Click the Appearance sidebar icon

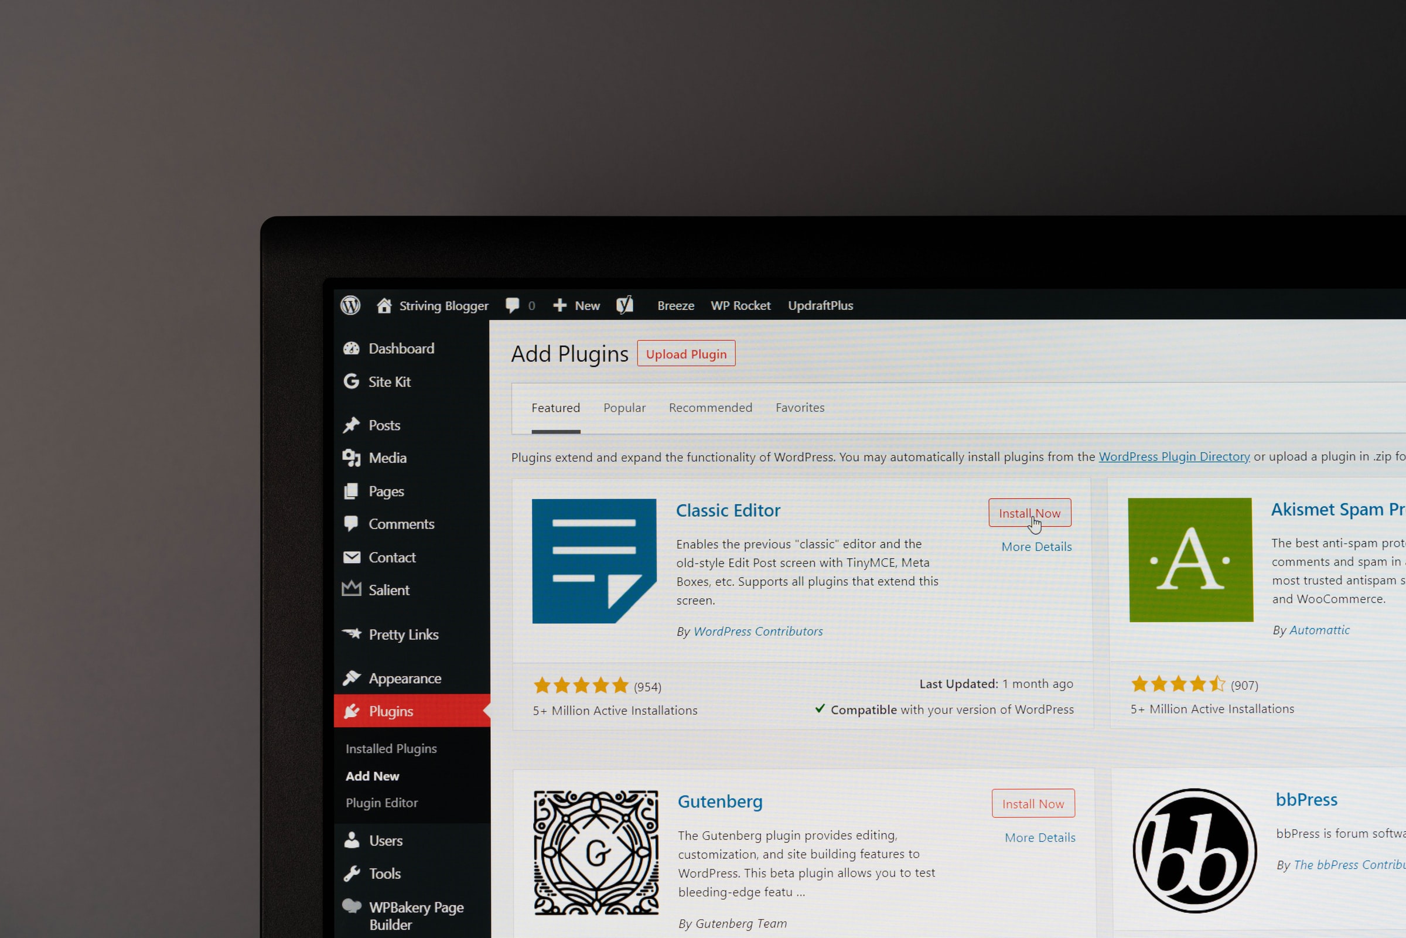(353, 677)
